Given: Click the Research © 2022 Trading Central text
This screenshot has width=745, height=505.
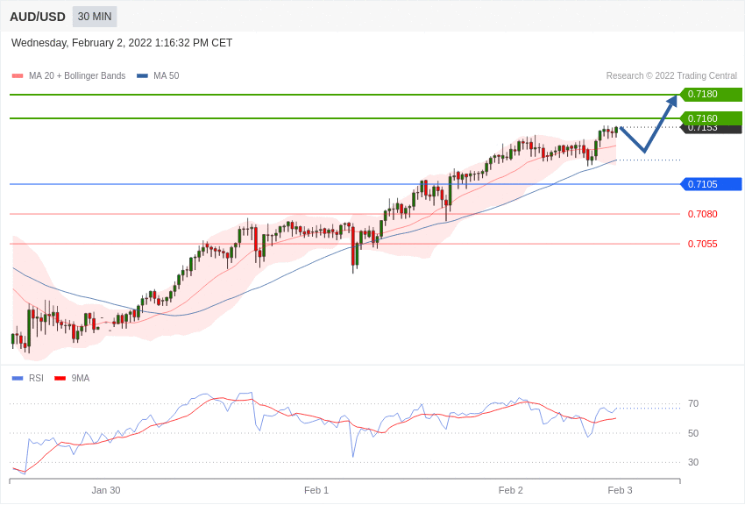Looking at the screenshot, I should pyautogui.click(x=671, y=76).
